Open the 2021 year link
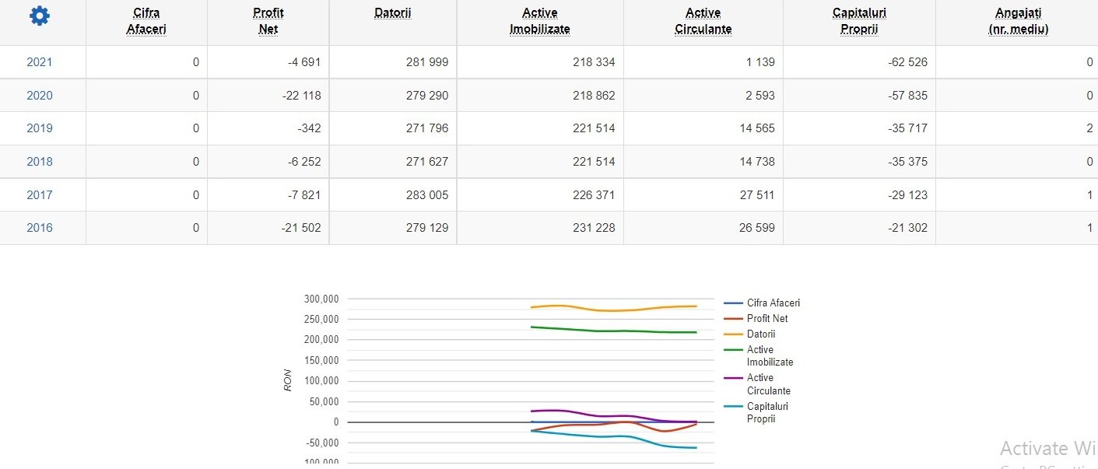Viewport: 1098px width, 469px height. pos(40,62)
